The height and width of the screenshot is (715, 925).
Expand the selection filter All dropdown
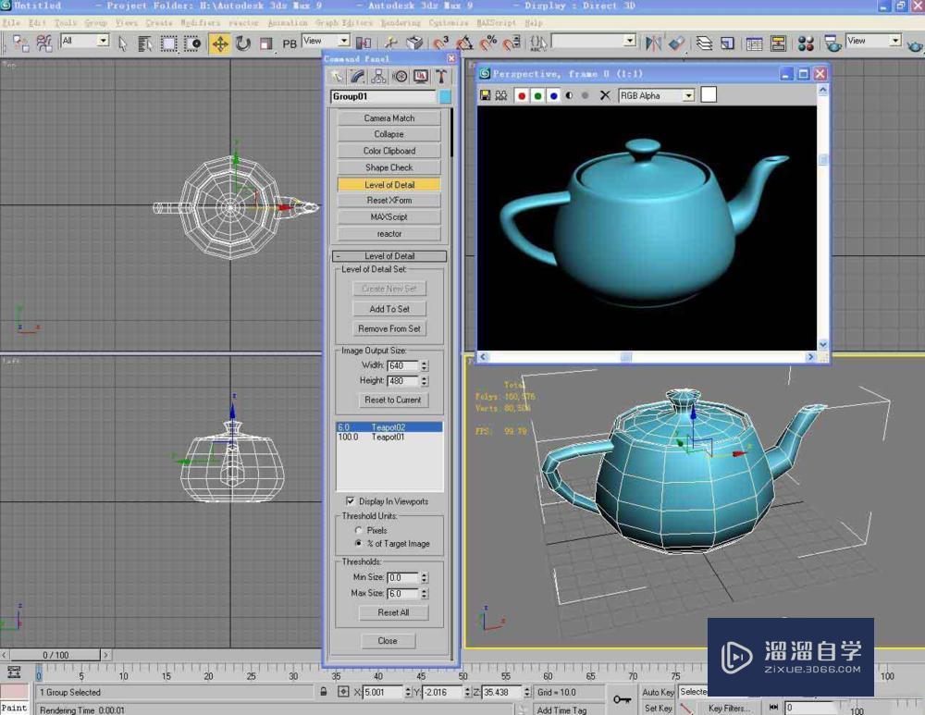[104, 42]
